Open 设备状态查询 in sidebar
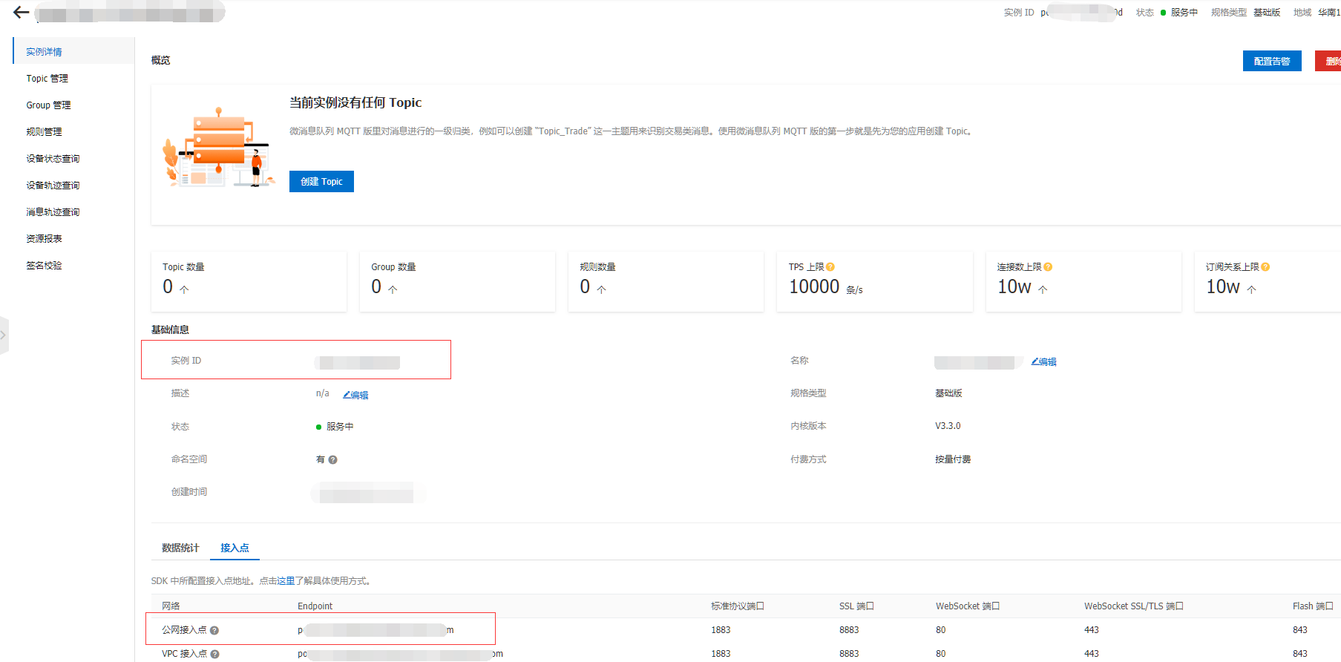The image size is (1341, 662). pos(53,159)
